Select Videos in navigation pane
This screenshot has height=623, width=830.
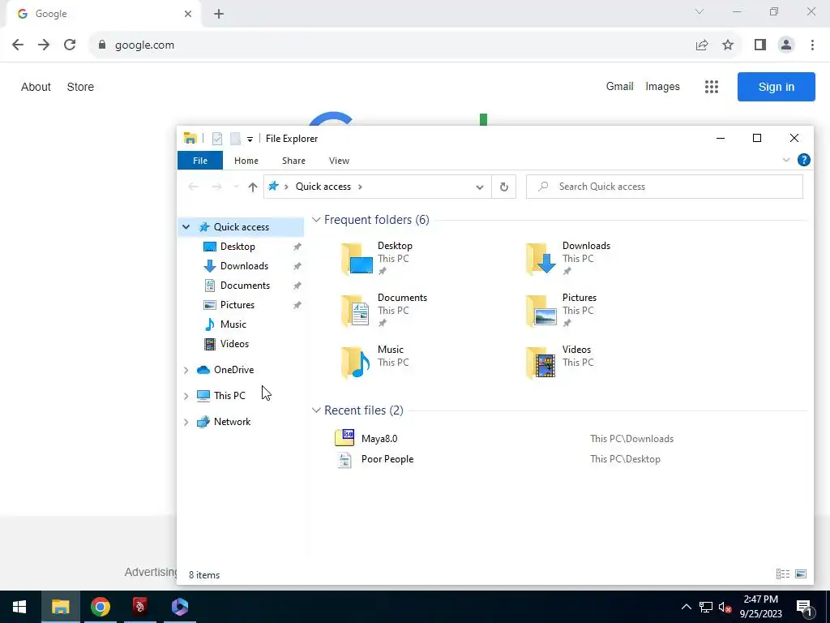234,344
